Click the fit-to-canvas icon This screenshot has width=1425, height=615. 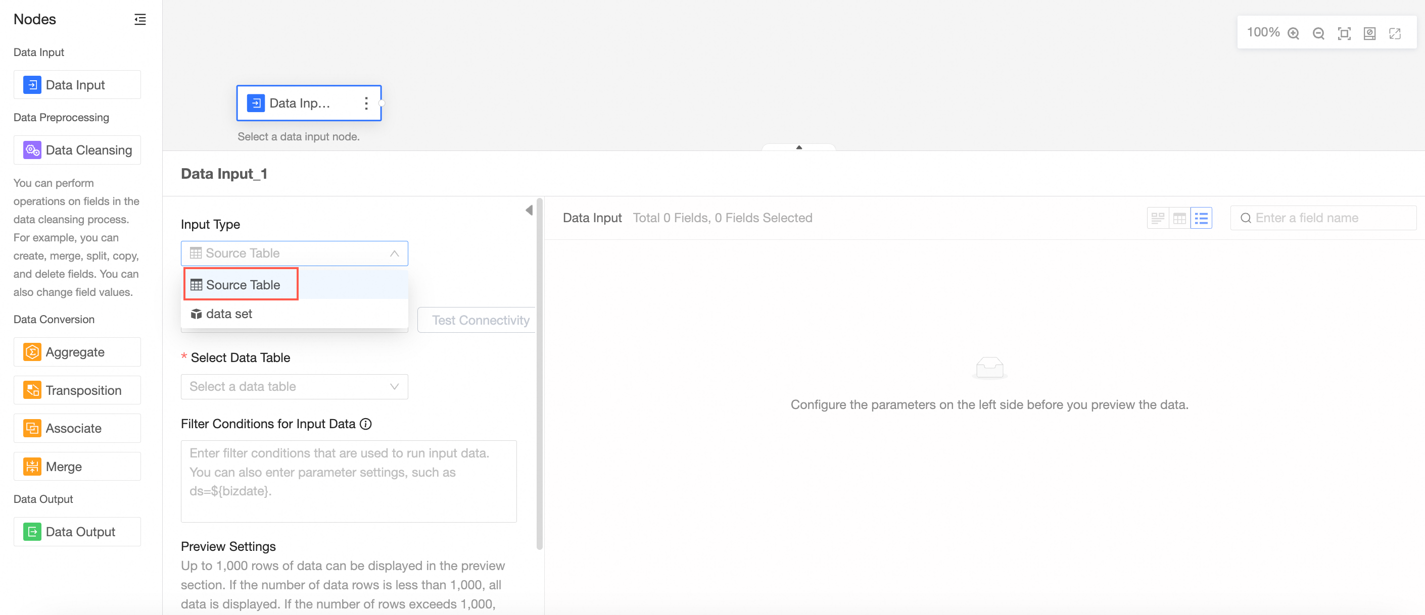[x=1344, y=34]
